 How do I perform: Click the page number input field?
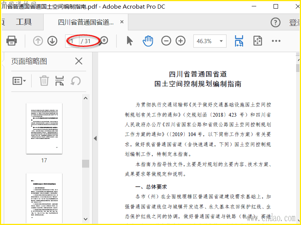73,41
